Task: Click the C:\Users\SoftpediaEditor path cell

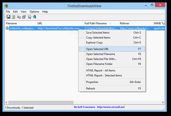Action: pyautogui.click(x=101, y=28)
